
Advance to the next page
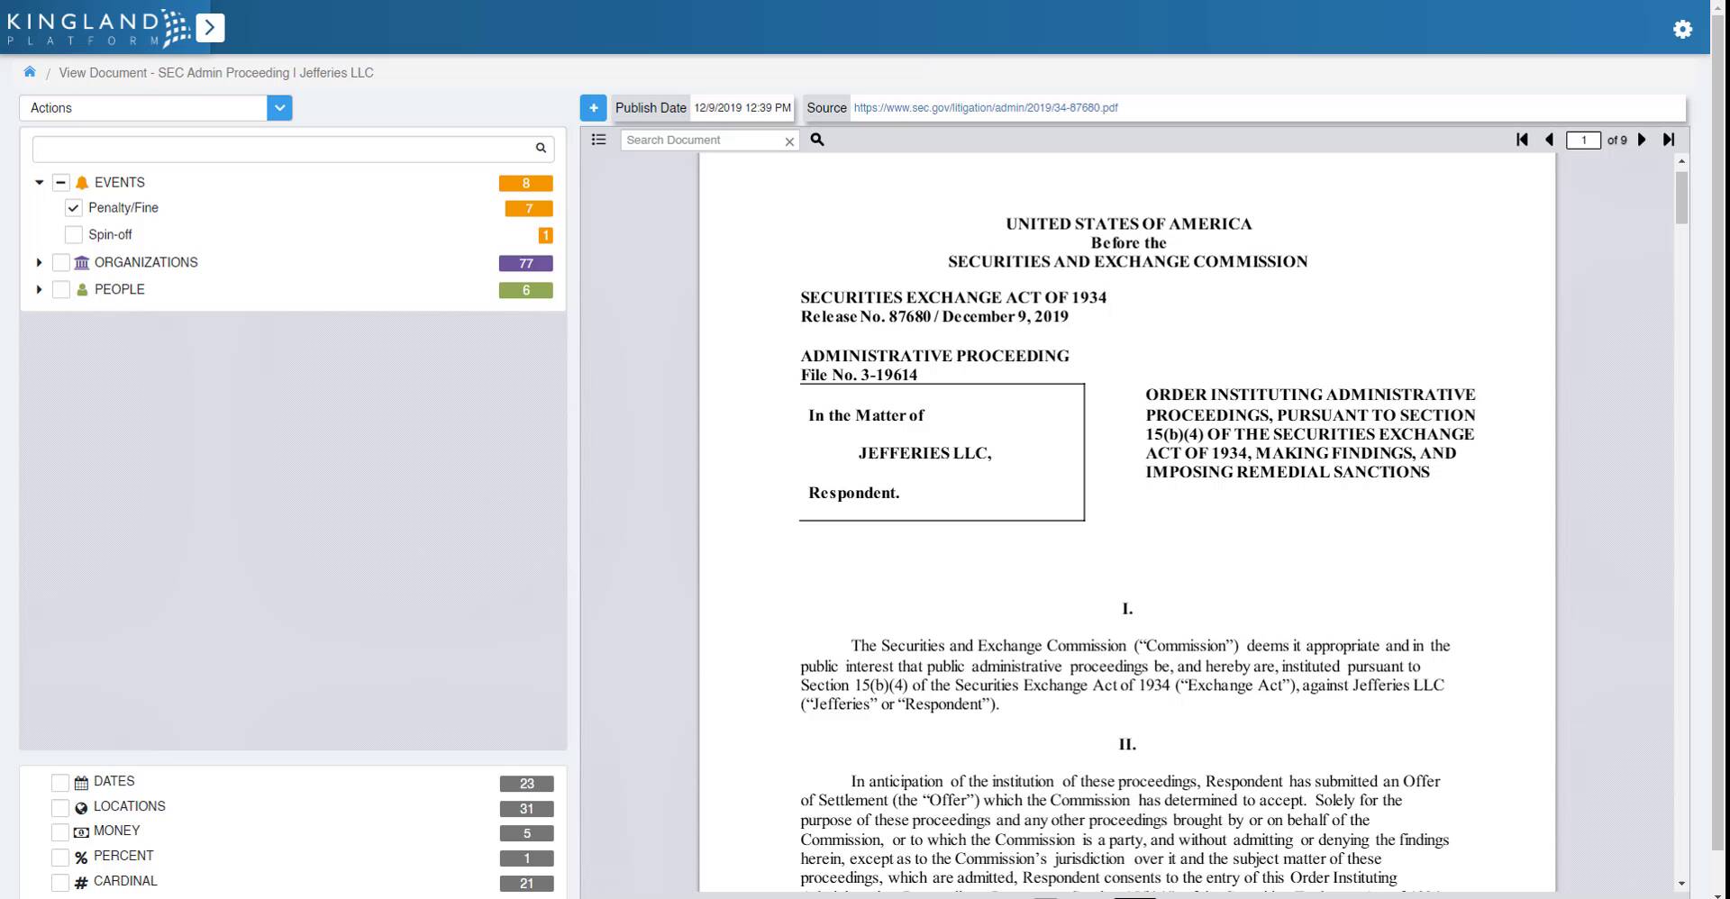tap(1642, 140)
